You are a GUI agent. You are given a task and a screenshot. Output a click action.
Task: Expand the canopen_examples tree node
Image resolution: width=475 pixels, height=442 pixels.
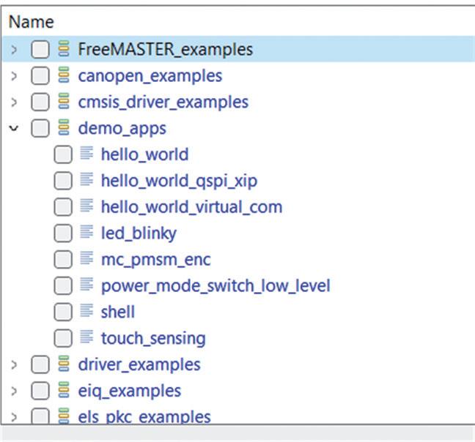tap(14, 76)
